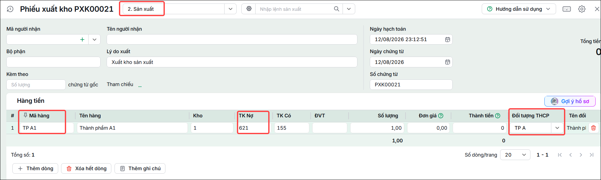Add new recipient with green plus icon
Viewport: 601px width, 180px height.
coord(82,40)
